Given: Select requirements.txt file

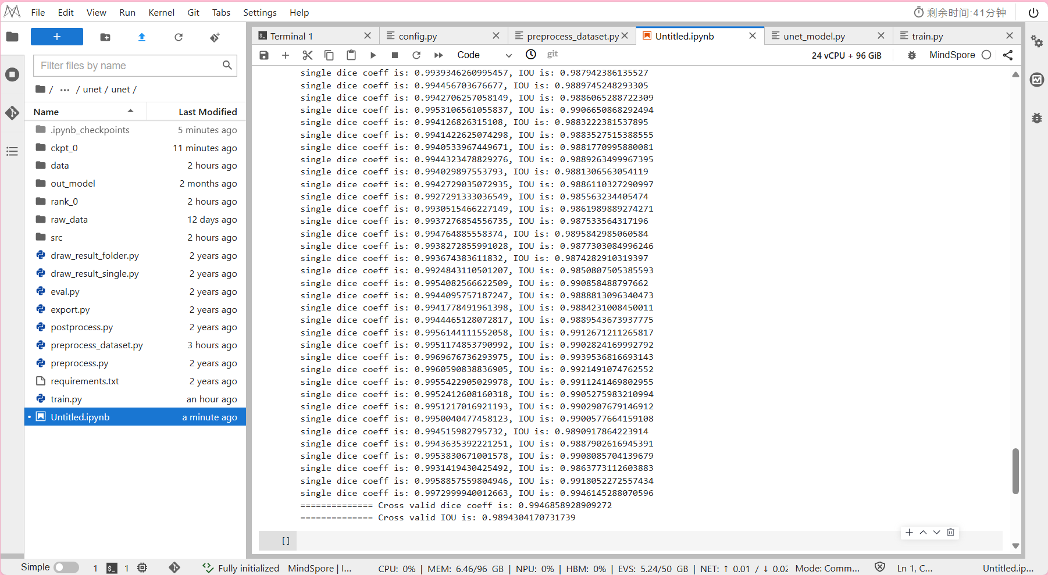Looking at the screenshot, I should (x=135, y=381).
